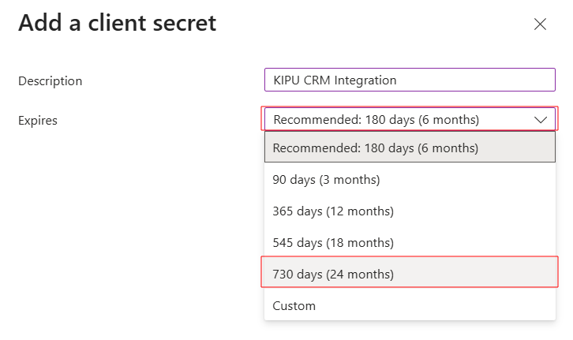Open the Expires combo box

pos(410,120)
